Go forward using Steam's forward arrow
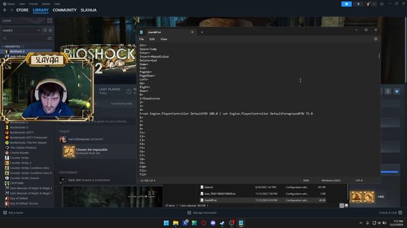 pos(11,10)
